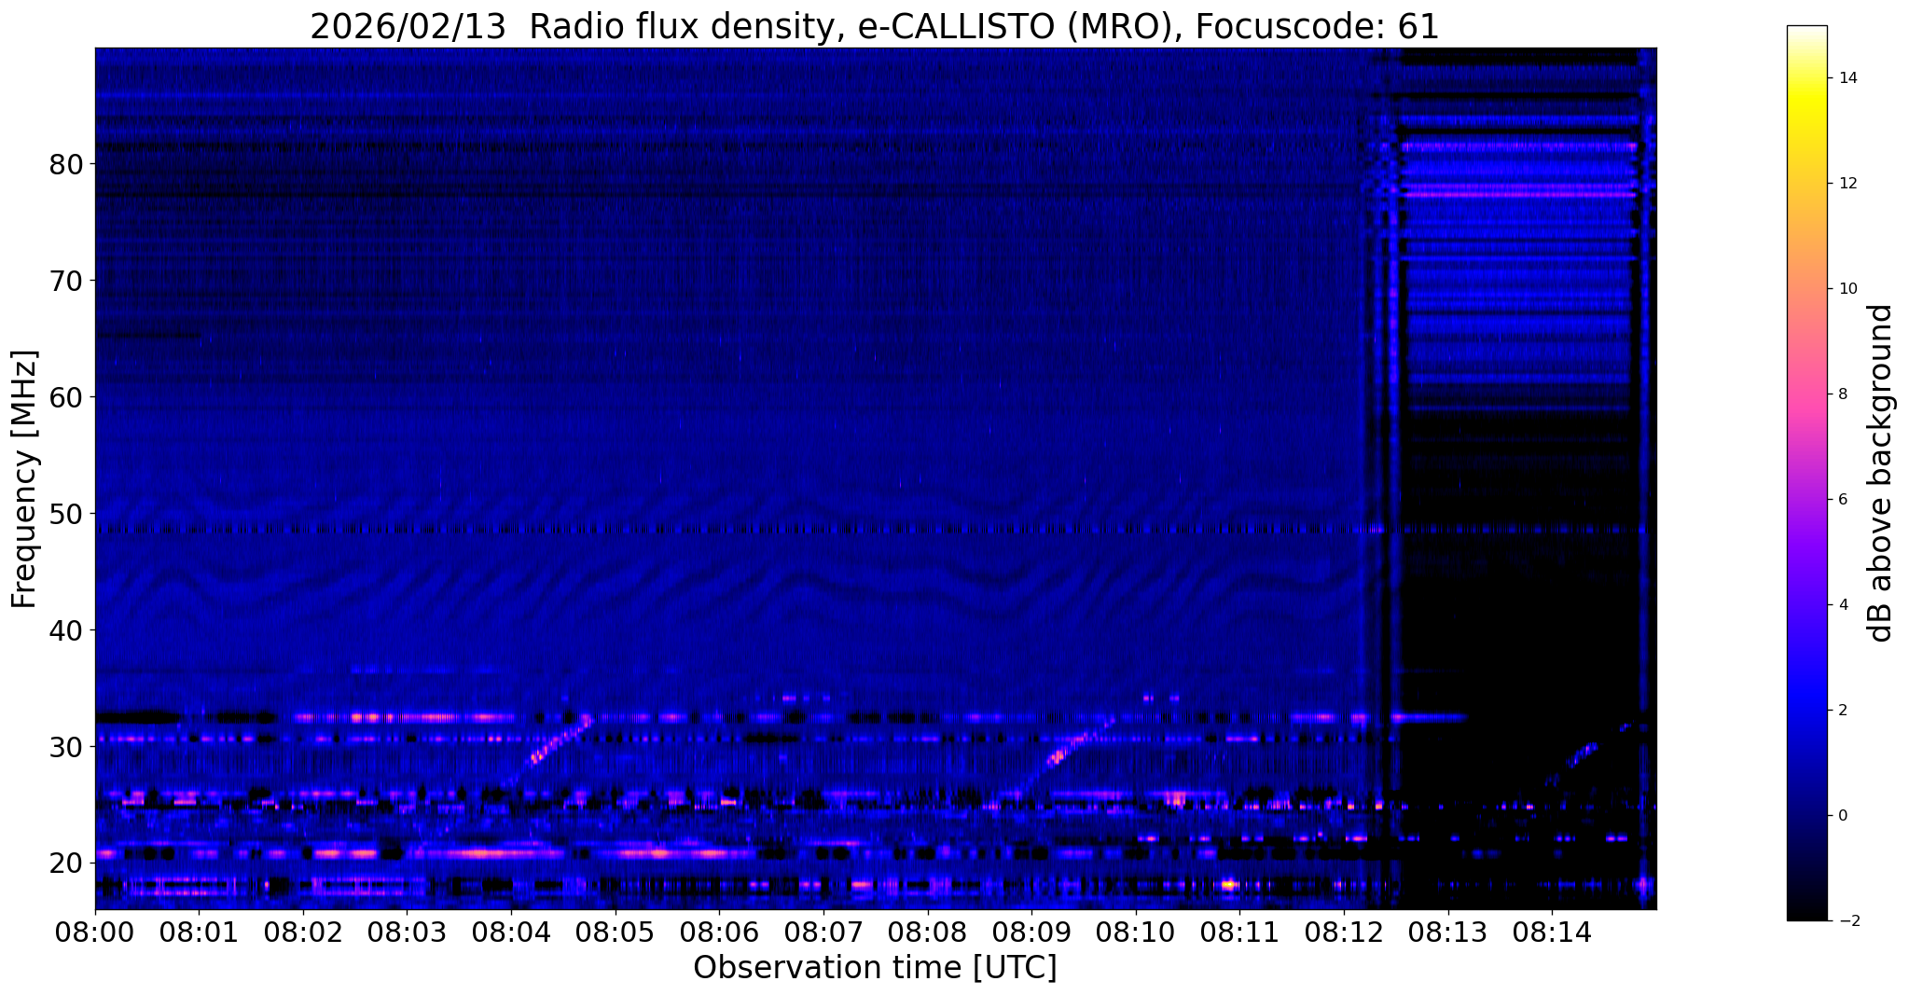Click the 50 MHz frequency tick label
The height and width of the screenshot is (995, 1909).
pos(65,514)
